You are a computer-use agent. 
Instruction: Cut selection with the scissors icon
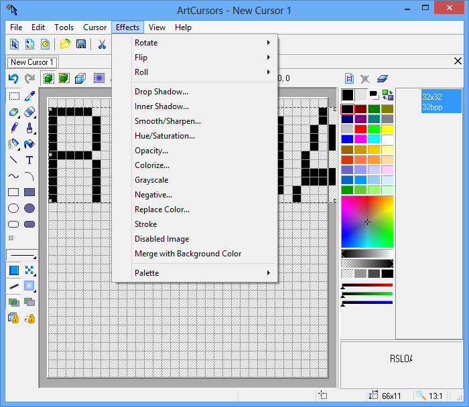102,44
